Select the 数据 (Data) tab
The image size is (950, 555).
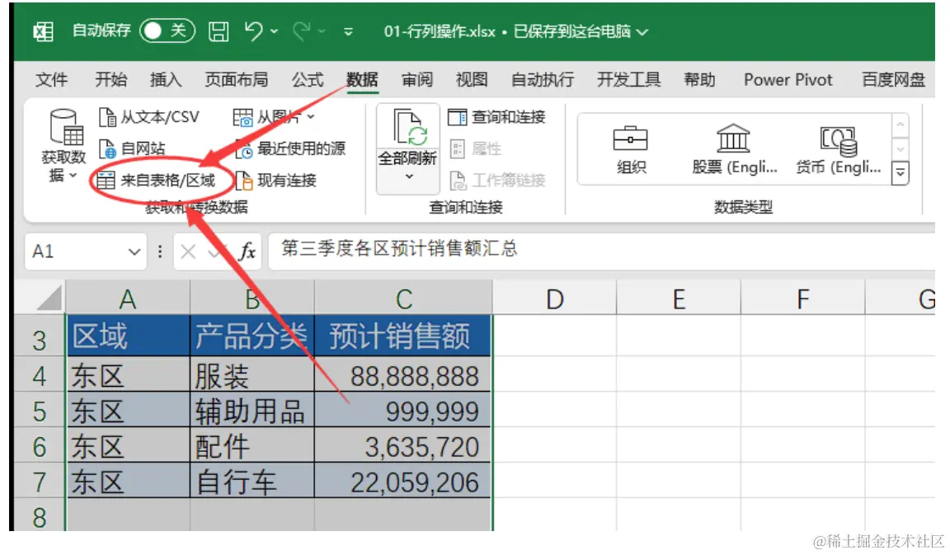[362, 79]
